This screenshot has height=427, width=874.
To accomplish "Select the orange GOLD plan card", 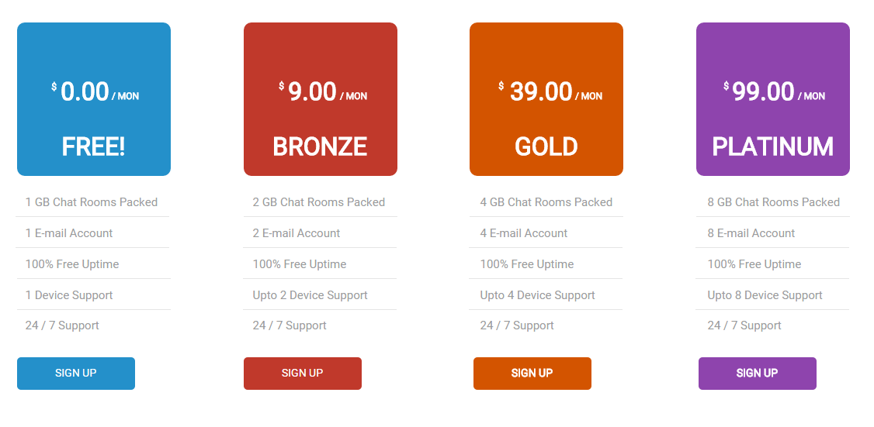I will pos(546,99).
